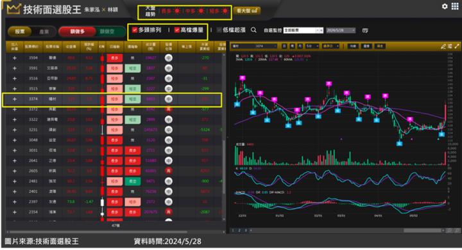Select the 找做多 red button
This screenshot has height=250, width=462.
[77, 31]
